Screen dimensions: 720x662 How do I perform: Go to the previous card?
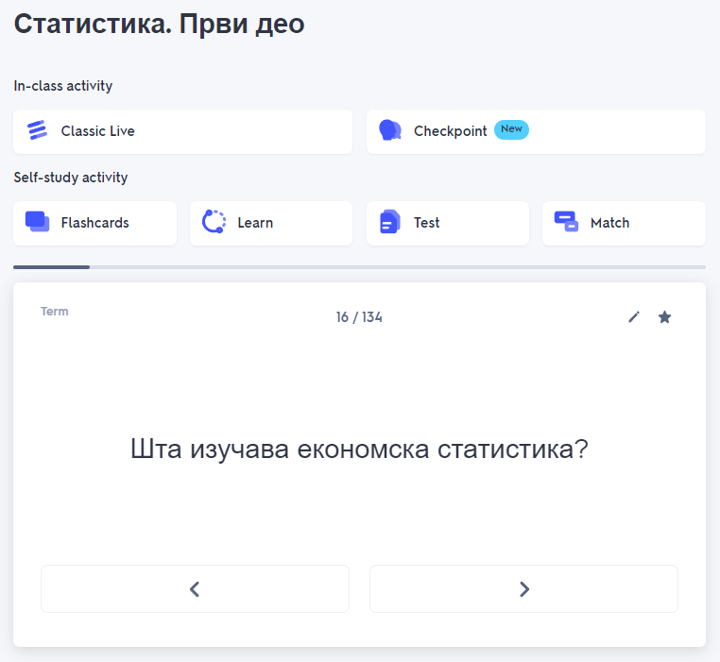coord(196,589)
